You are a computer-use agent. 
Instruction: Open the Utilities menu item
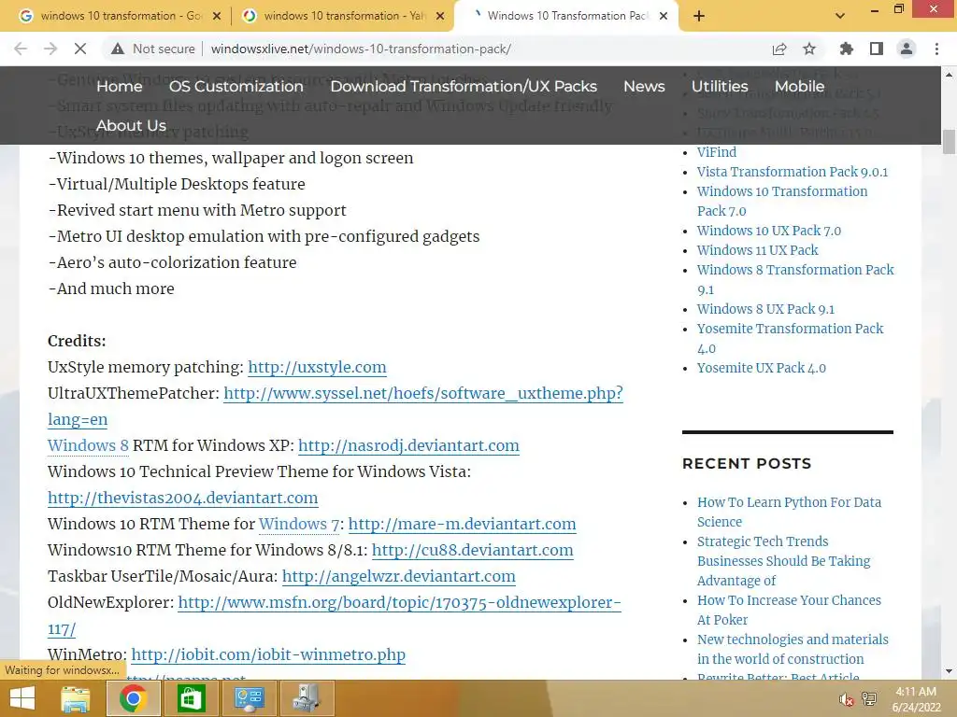[x=720, y=87]
